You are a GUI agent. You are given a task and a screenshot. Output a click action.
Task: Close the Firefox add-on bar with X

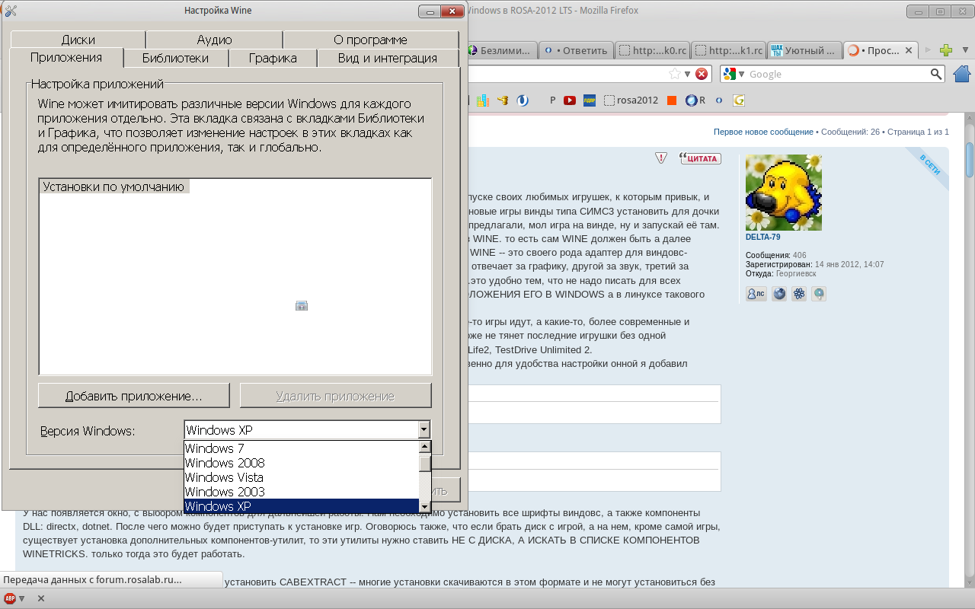pos(41,598)
